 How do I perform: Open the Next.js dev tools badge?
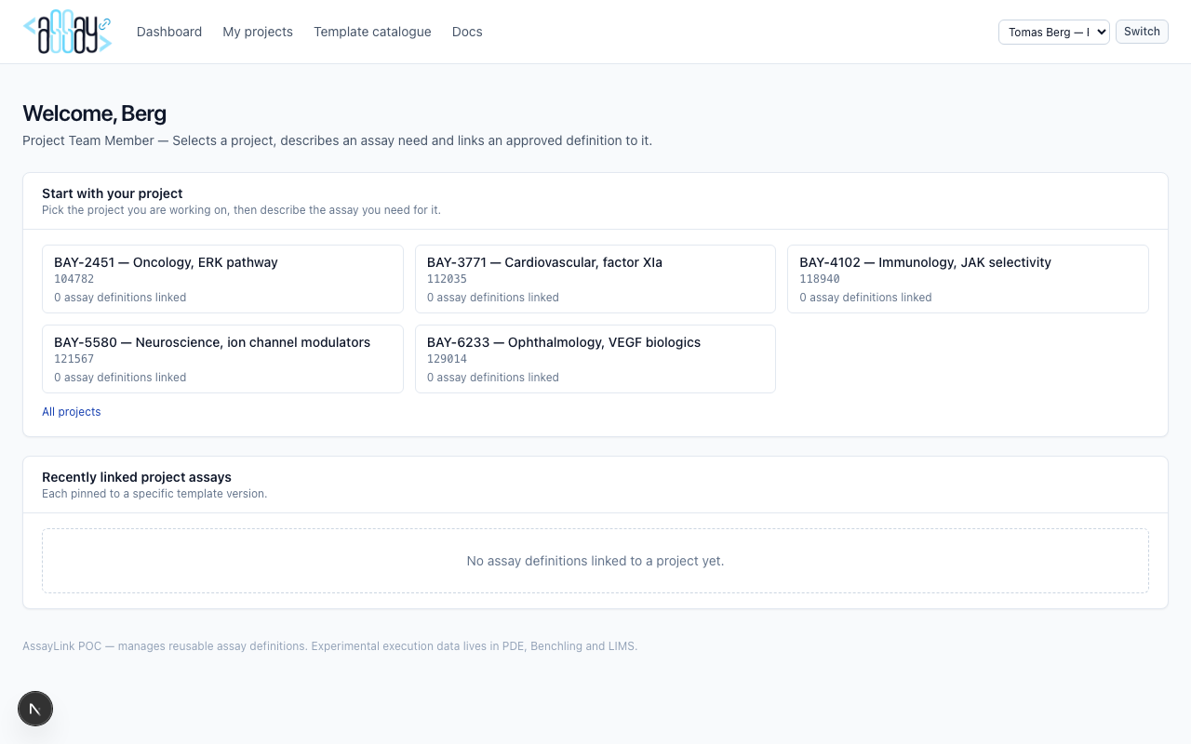pos(35,710)
